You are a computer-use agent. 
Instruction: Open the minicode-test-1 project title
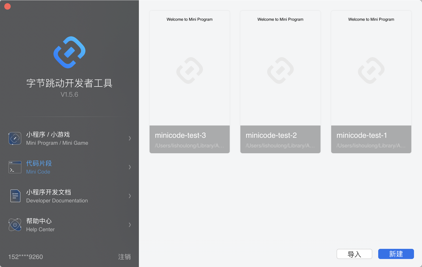(x=362, y=135)
